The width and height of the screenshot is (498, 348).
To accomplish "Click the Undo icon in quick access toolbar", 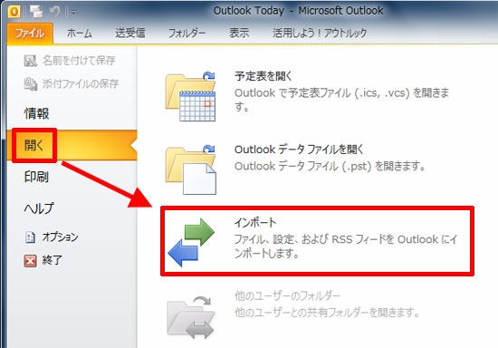I will [55, 12].
